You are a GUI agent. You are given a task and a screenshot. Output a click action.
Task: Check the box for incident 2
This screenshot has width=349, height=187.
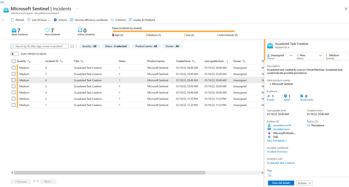(14, 99)
